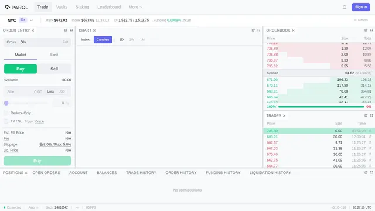Open link icon for 662.75 trade

tap(370, 160)
